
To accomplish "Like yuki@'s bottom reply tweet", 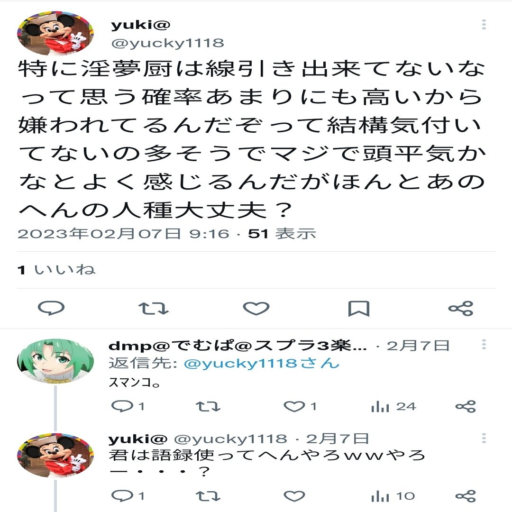I will [294, 496].
